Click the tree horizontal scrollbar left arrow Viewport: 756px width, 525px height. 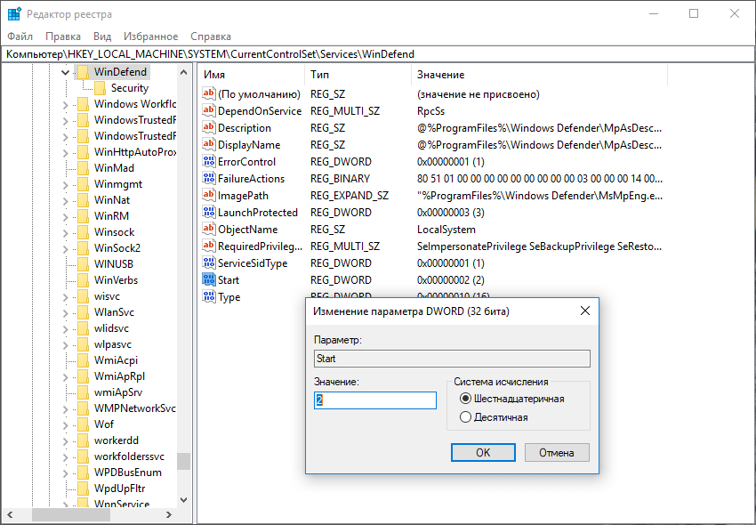9,515
